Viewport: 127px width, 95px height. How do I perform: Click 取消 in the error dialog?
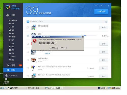[62, 48]
